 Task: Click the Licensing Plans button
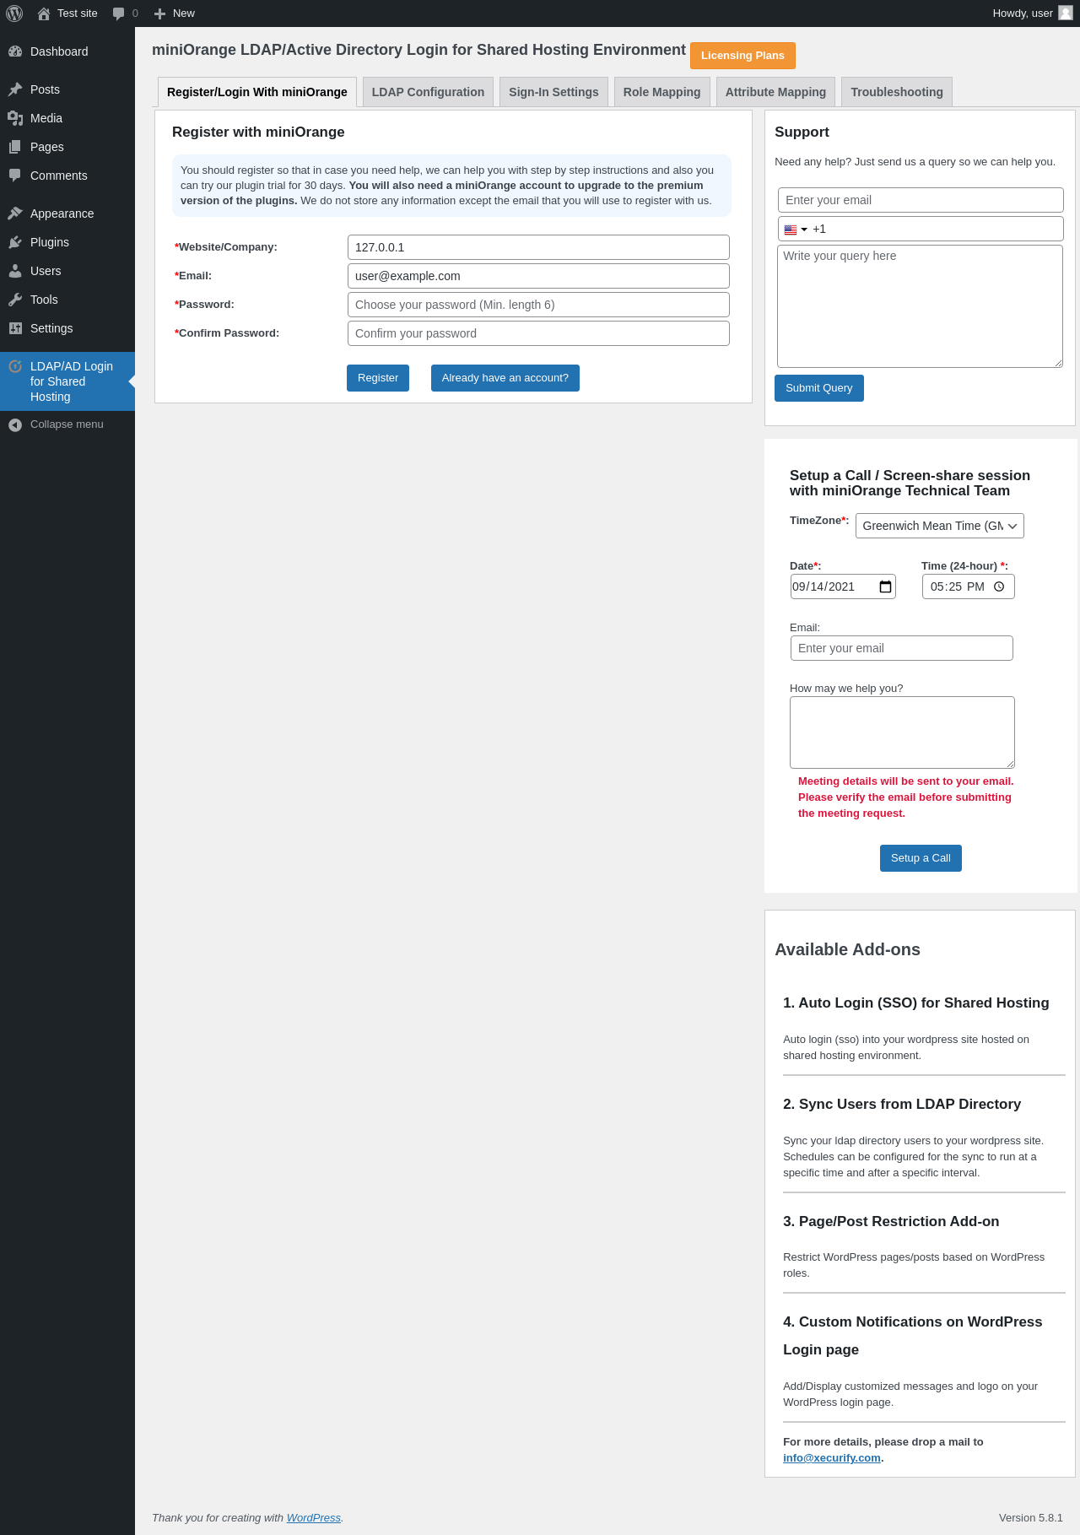pos(742,56)
